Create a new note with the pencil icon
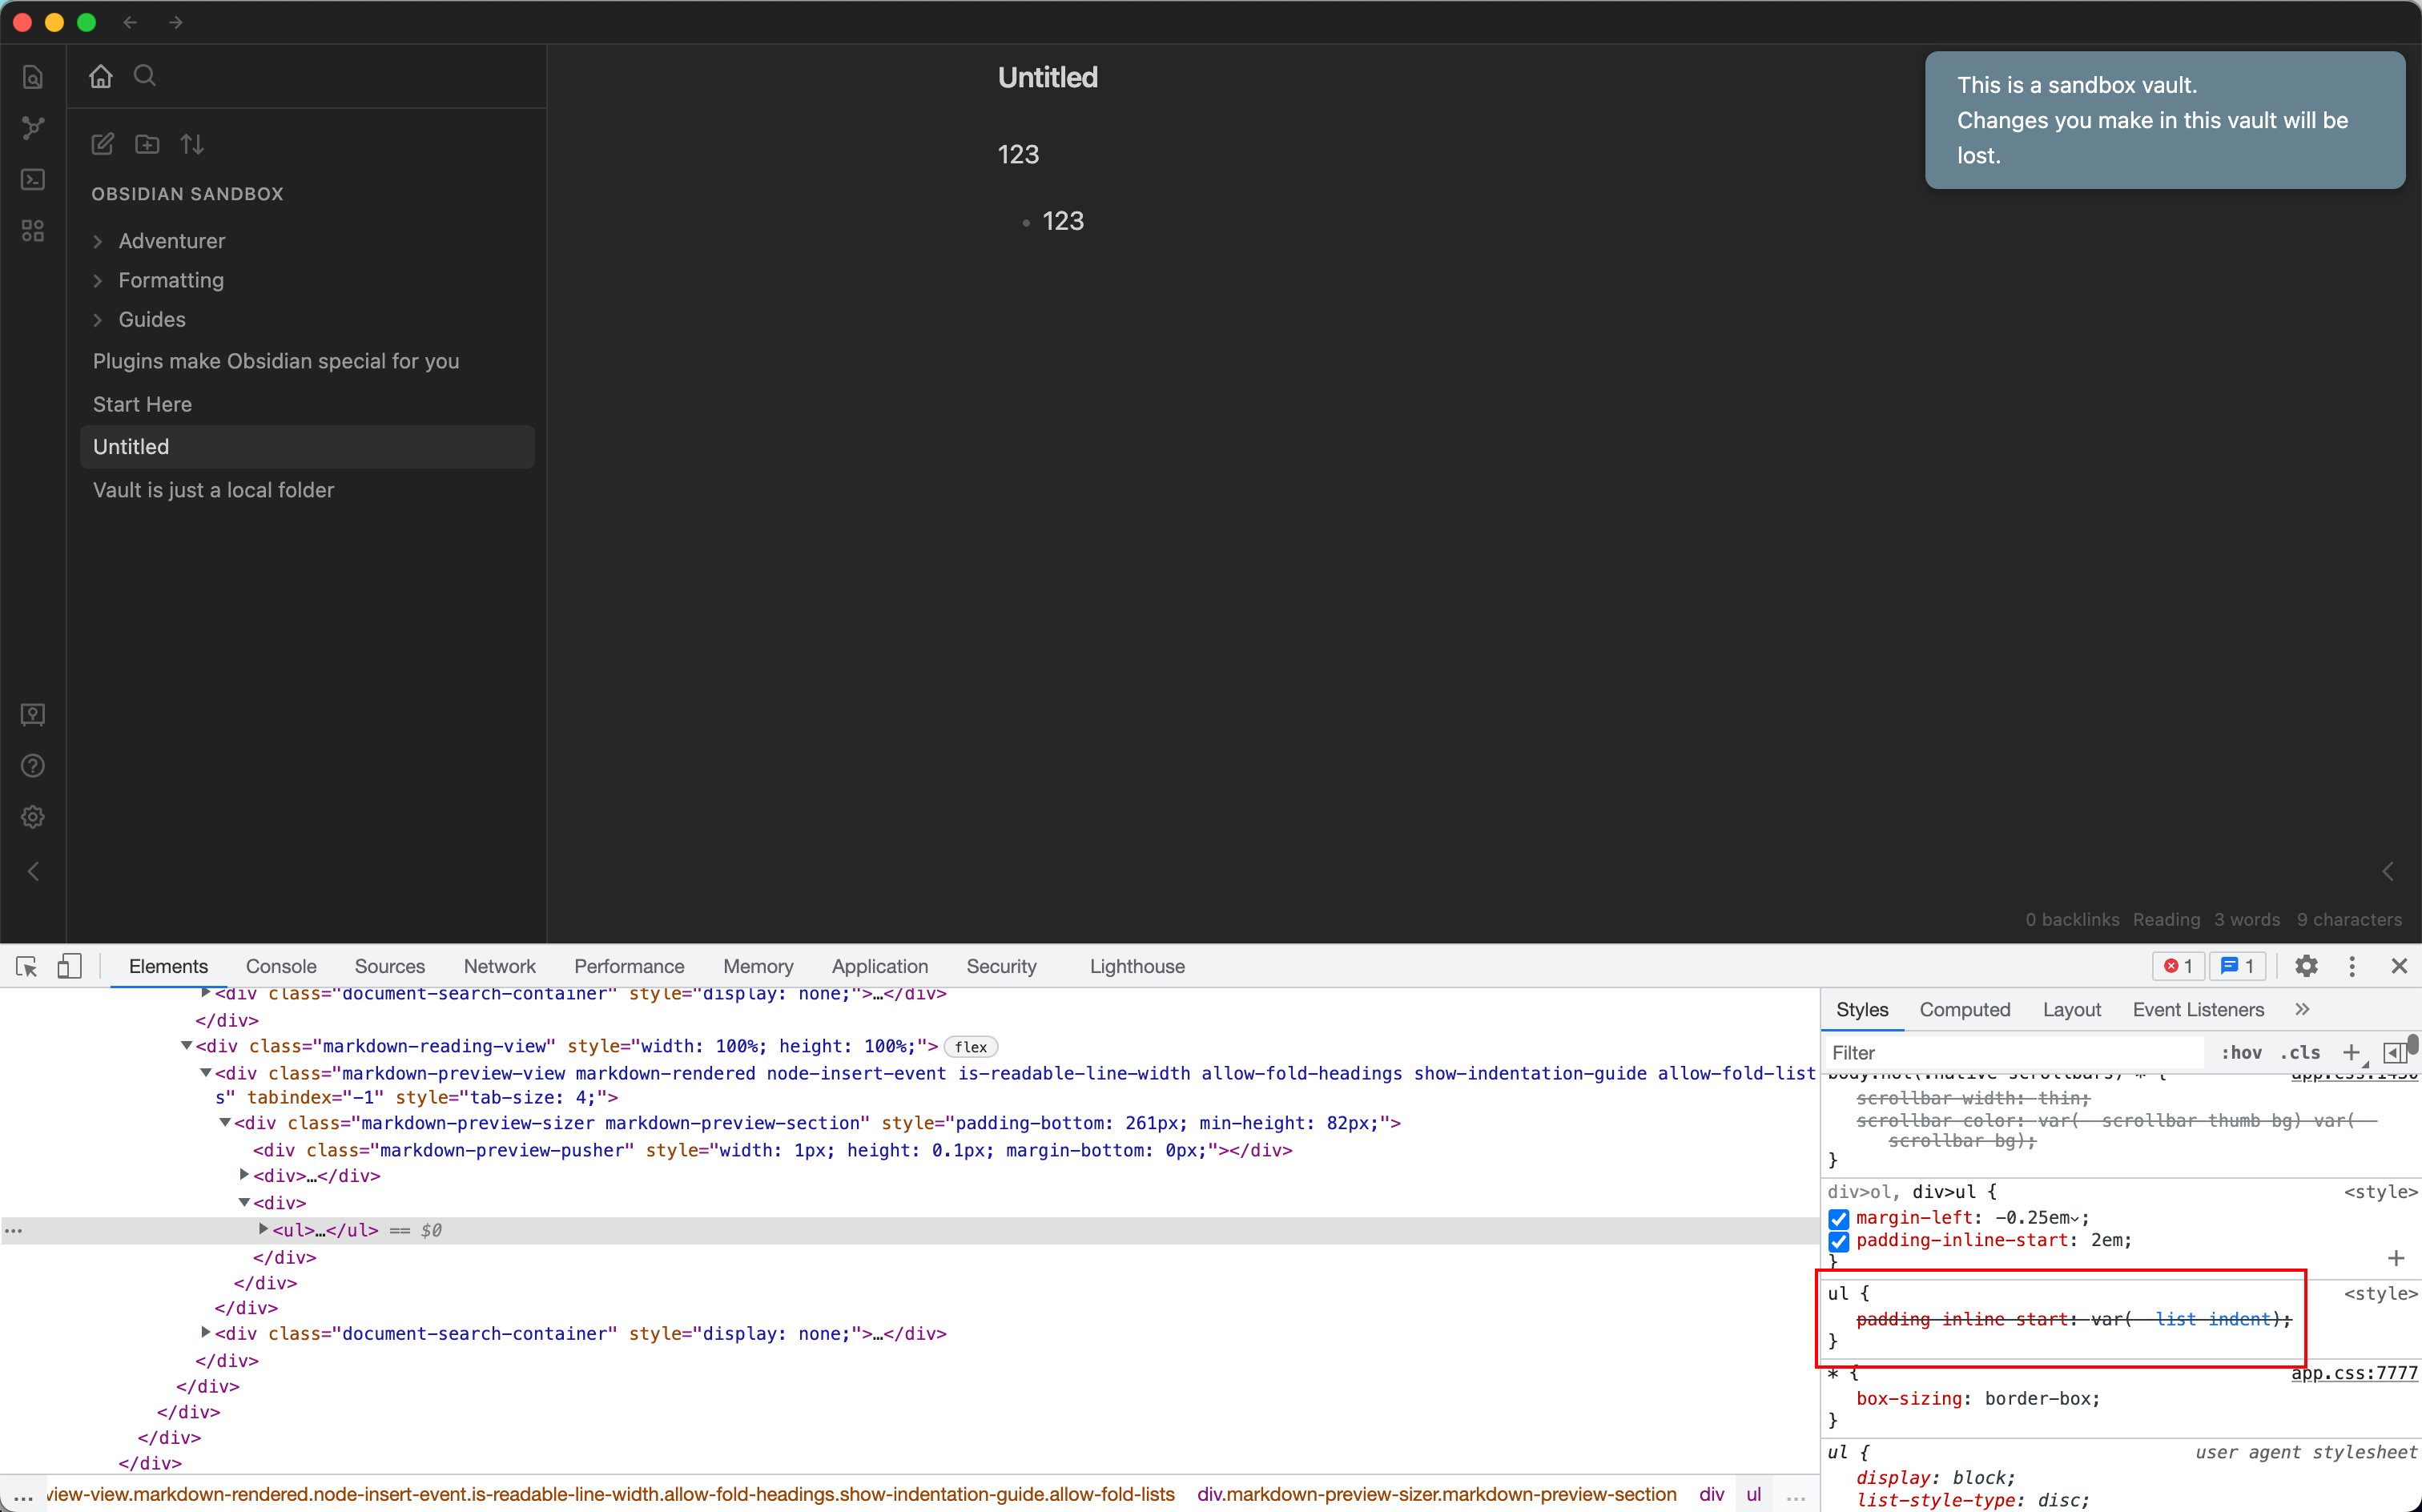This screenshot has width=2422, height=1512. point(102,144)
